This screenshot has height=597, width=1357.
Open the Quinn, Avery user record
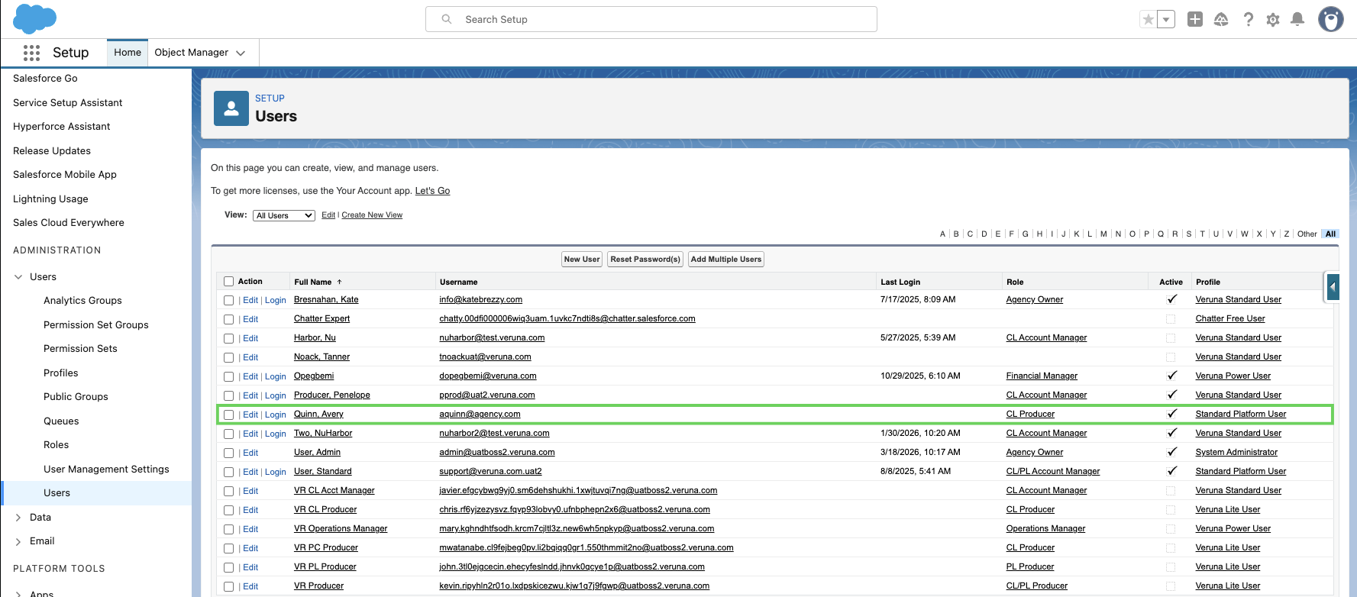[318, 415]
